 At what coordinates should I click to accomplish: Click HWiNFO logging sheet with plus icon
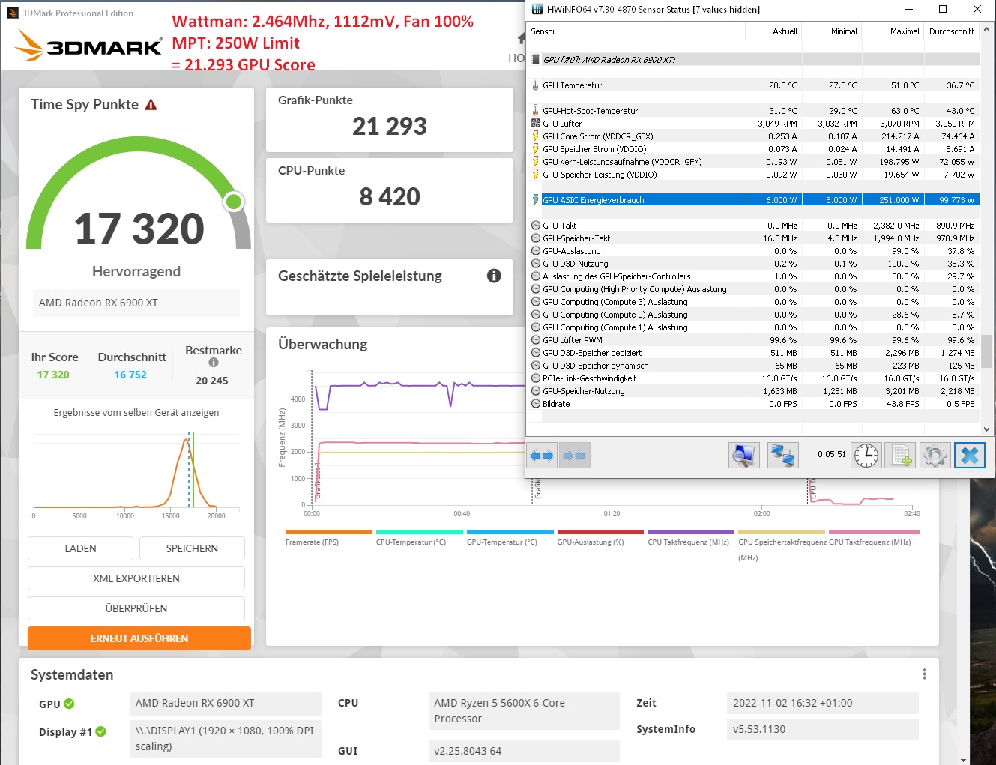point(900,456)
